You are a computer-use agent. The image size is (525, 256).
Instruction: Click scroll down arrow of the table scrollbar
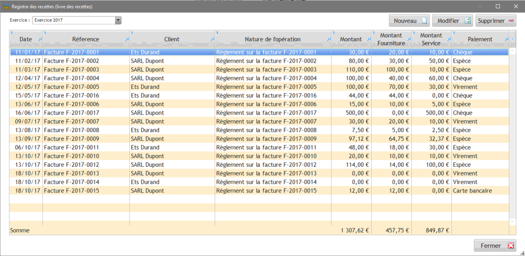tap(512, 222)
